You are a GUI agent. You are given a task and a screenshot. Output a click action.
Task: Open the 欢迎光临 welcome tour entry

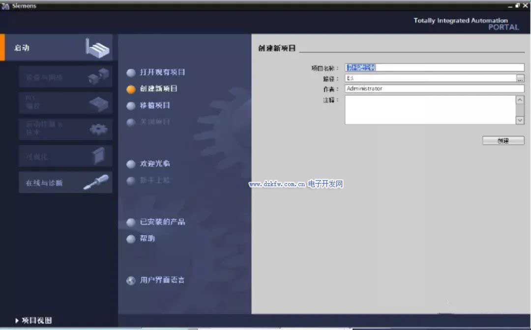155,164
